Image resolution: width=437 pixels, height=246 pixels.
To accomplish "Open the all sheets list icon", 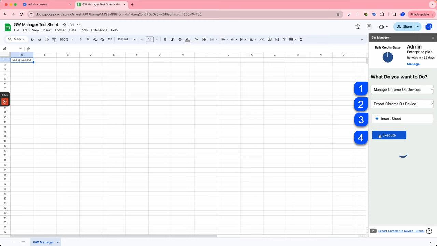I will pos(23,242).
